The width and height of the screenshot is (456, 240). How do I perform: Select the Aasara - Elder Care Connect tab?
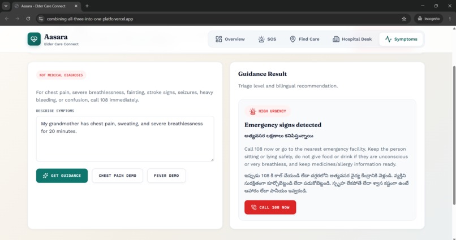tap(46, 6)
